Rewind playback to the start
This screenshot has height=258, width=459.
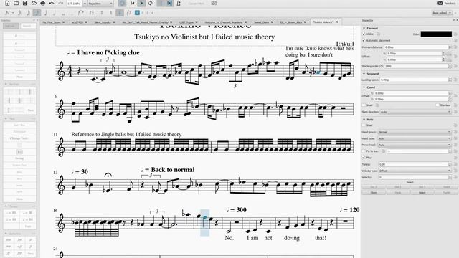click(x=133, y=3)
